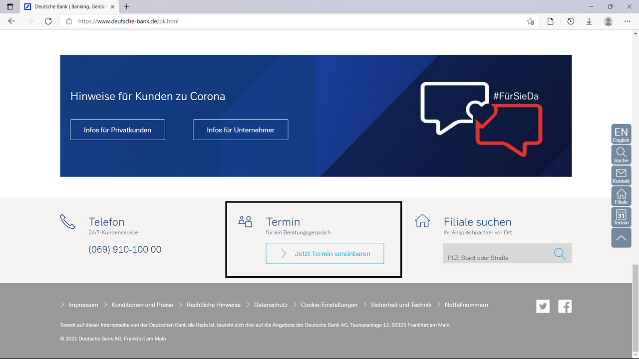Open the Suche side panel icon

pyautogui.click(x=621, y=155)
